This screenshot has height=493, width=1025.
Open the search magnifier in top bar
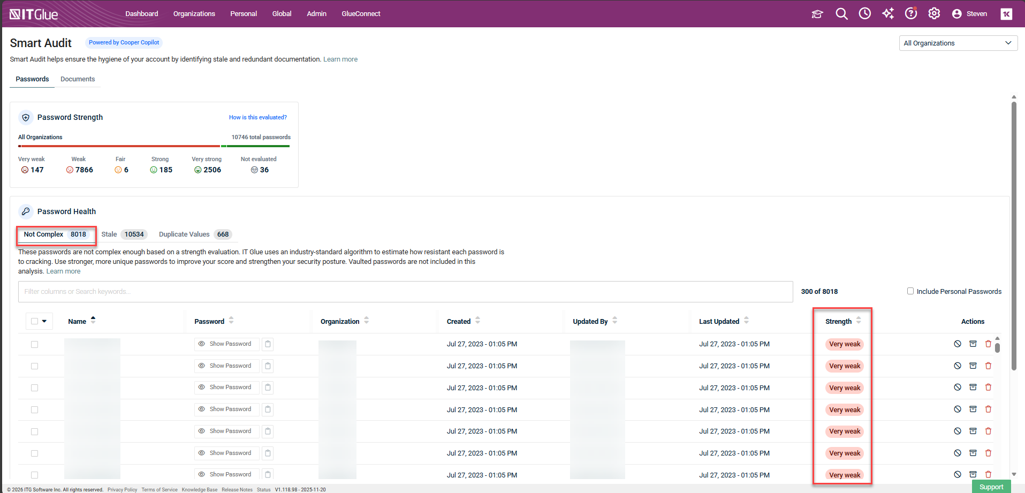[x=841, y=14]
